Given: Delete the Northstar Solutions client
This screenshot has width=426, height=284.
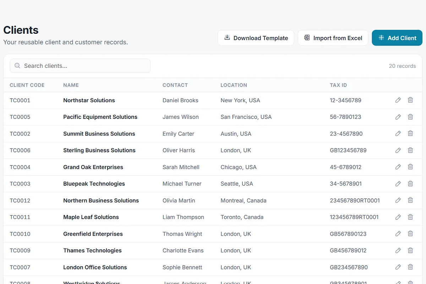Looking at the screenshot, I should (410, 100).
